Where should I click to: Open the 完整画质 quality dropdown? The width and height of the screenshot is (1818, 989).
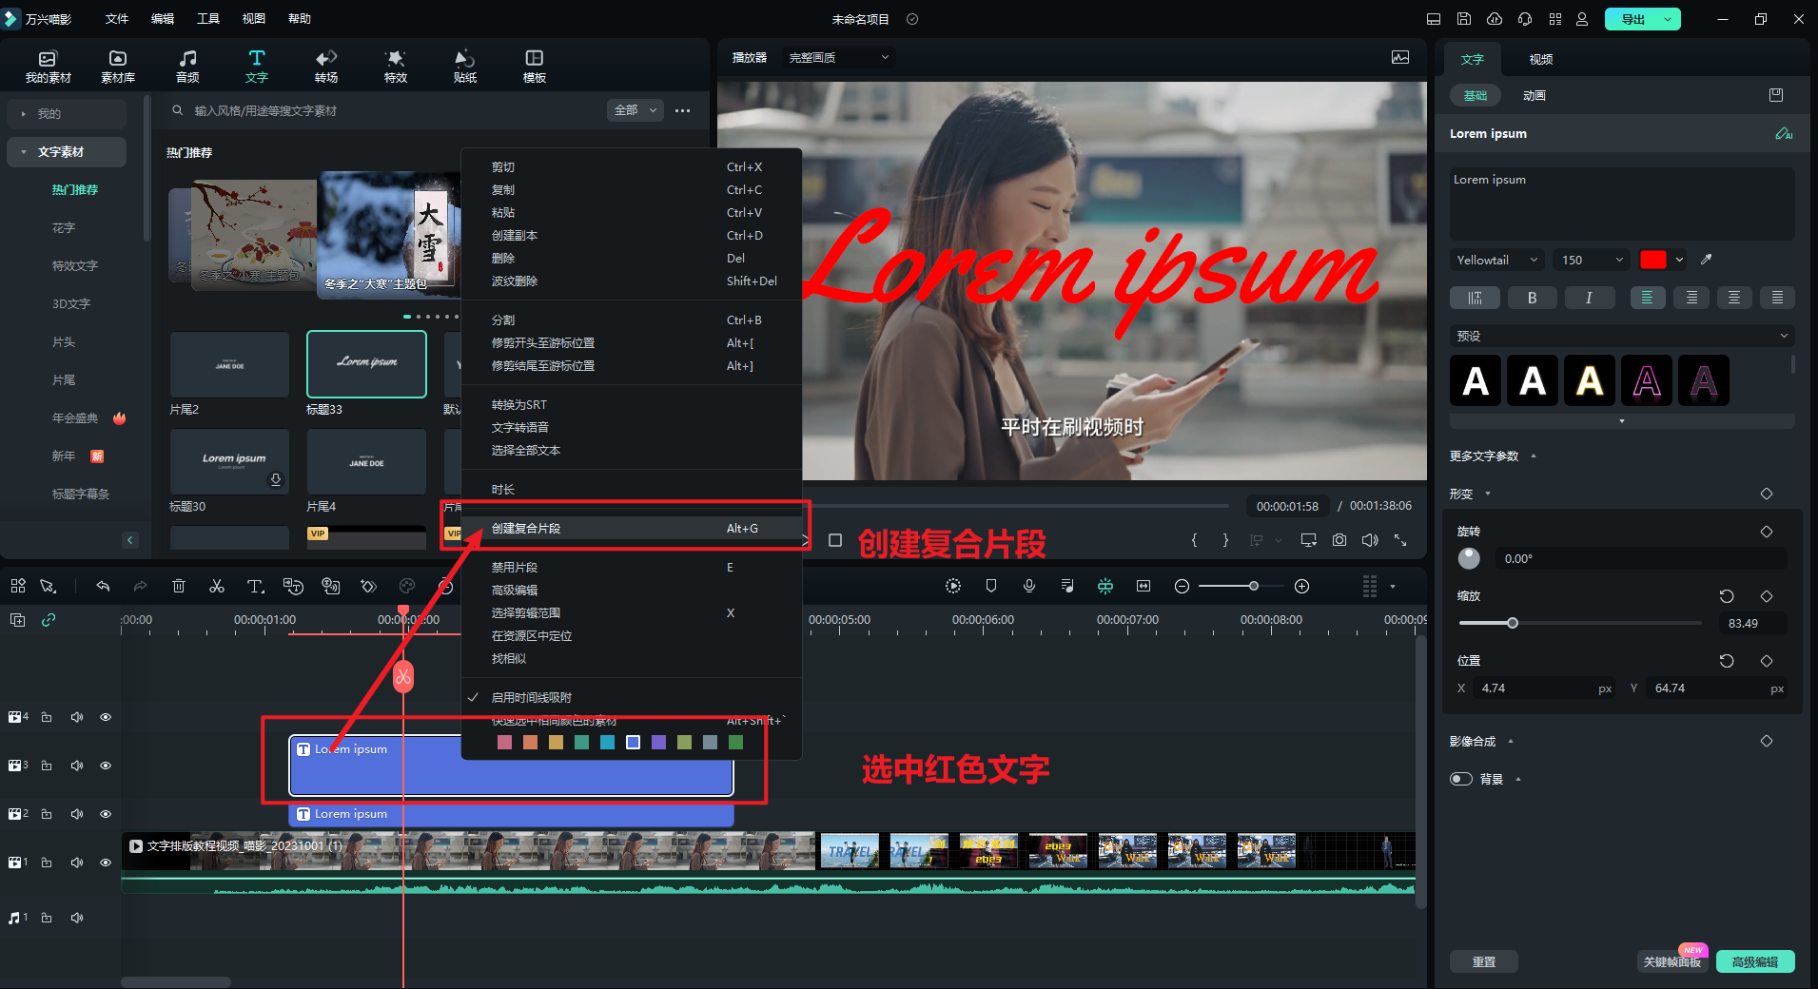point(839,58)
